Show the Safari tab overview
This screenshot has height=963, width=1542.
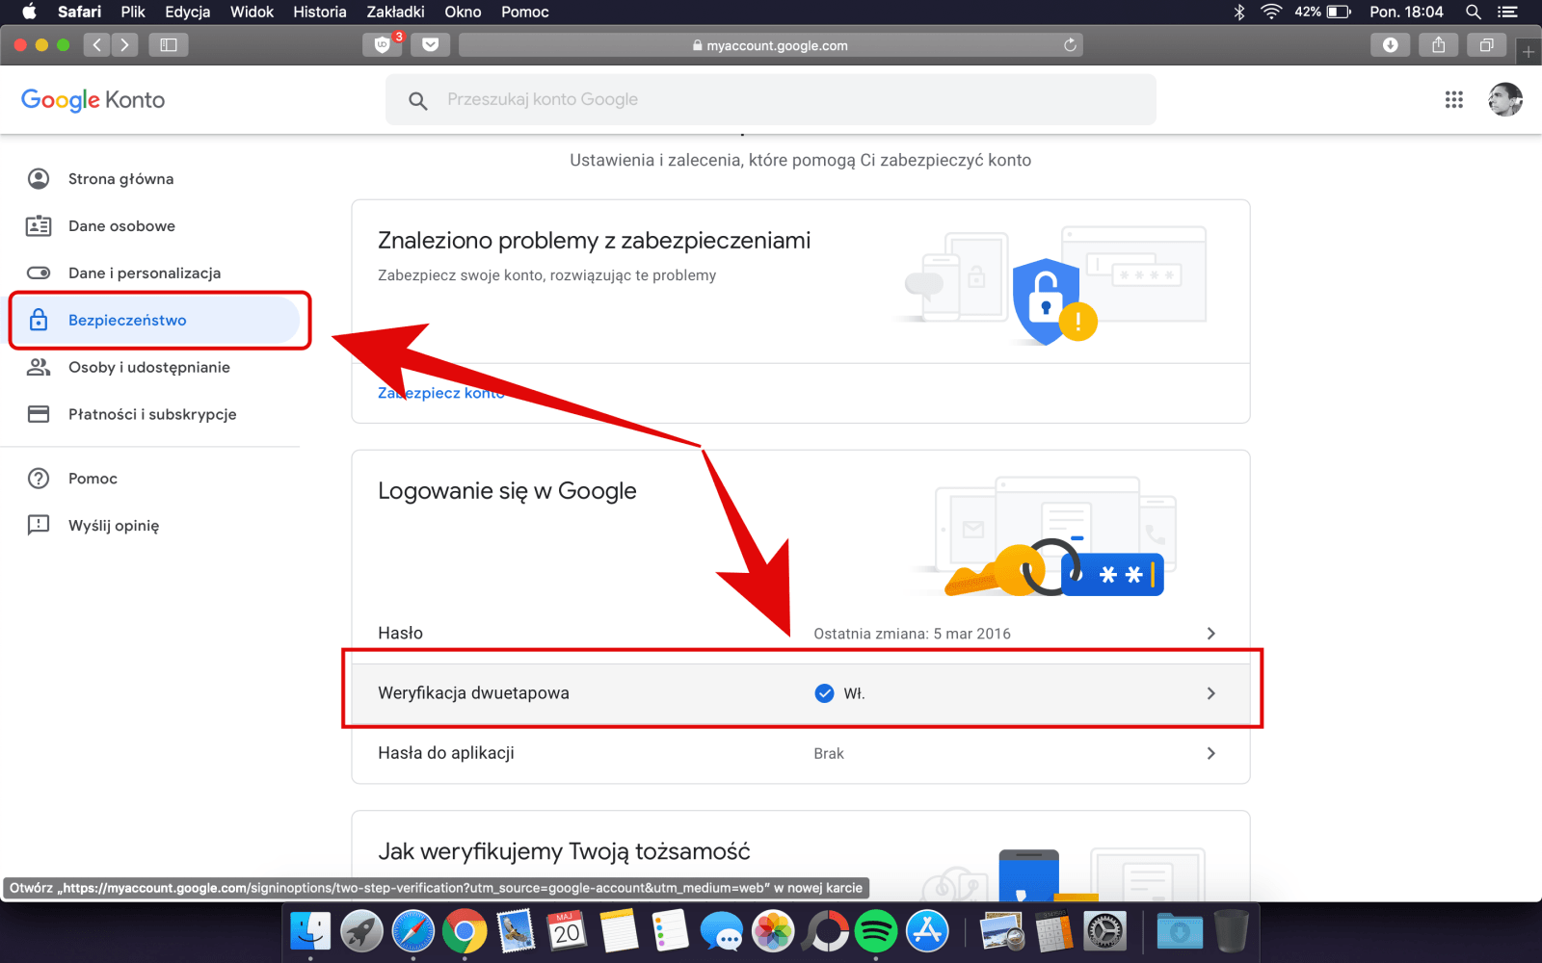[1487, 44]
